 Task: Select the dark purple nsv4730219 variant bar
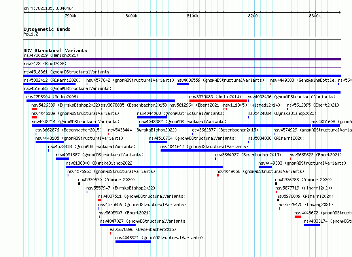(182, 59)
